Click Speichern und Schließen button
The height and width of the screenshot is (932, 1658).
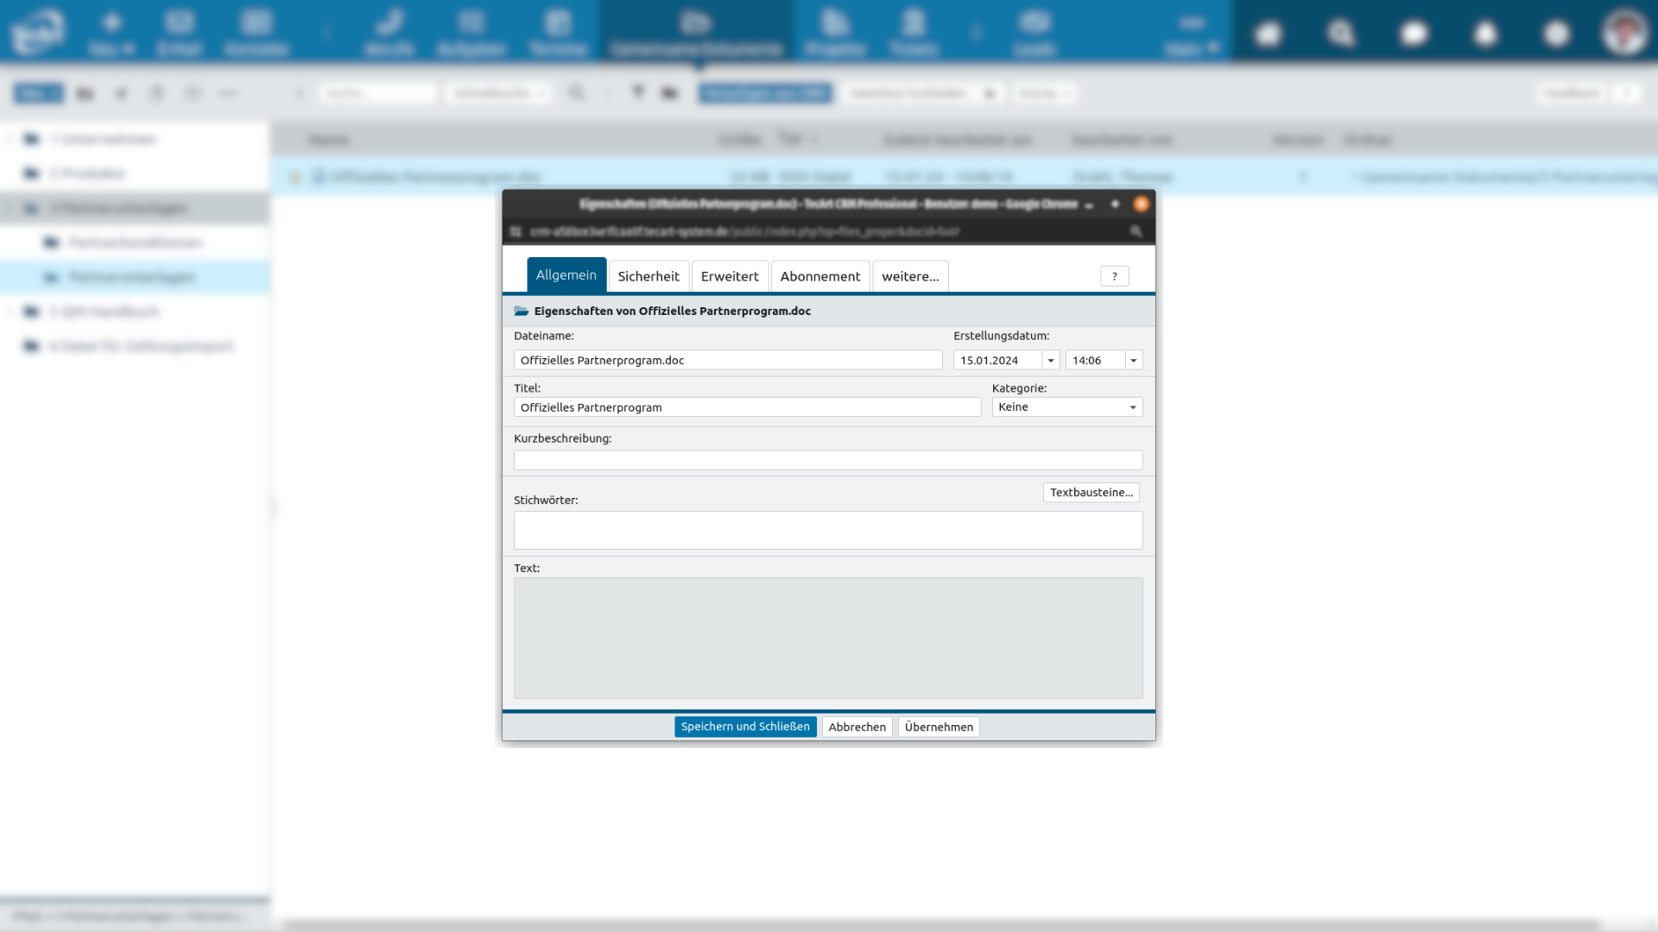pyautogui.click(x=744, y=727)
